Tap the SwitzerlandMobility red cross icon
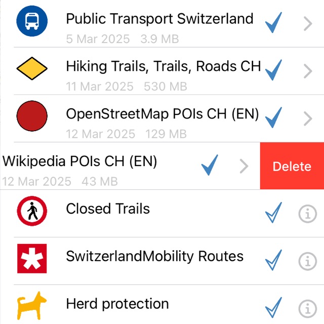The width and height of the screenshot is (324, 324). 32,259
